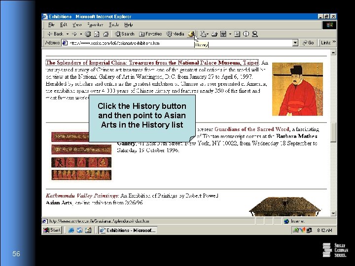Screen dimensions: 355x266
Task: Click the Messenger toolbar icon
Action: click(x=255, y=34)
